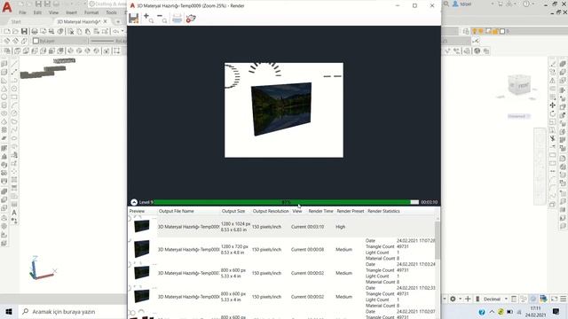Image resolution: width=568 pixels, height=319 pixels.
Task: Sort by Render Time column header
Action: tap(320, 211)
